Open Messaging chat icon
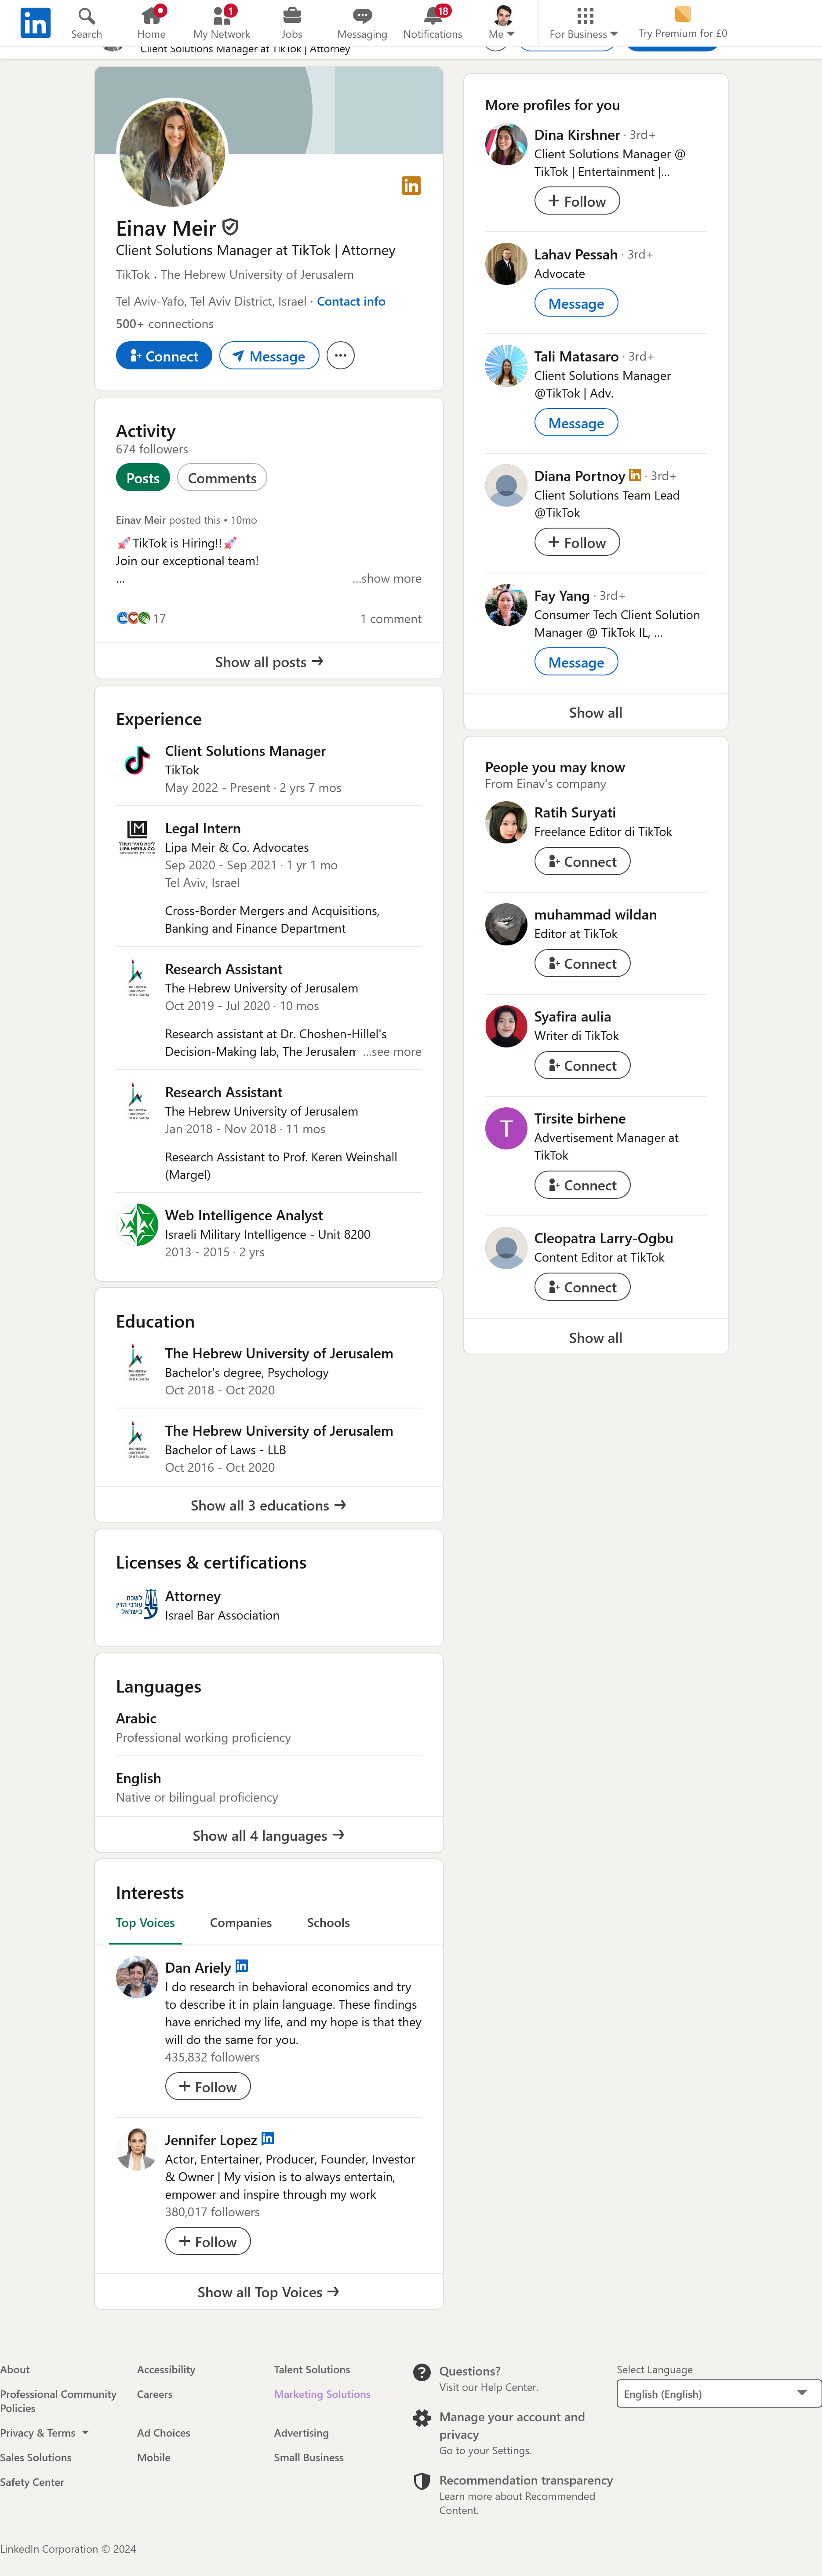Viewport: 822px width, 2576px height. 362,16
